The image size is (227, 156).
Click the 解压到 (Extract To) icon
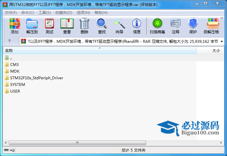click(32, 23)
